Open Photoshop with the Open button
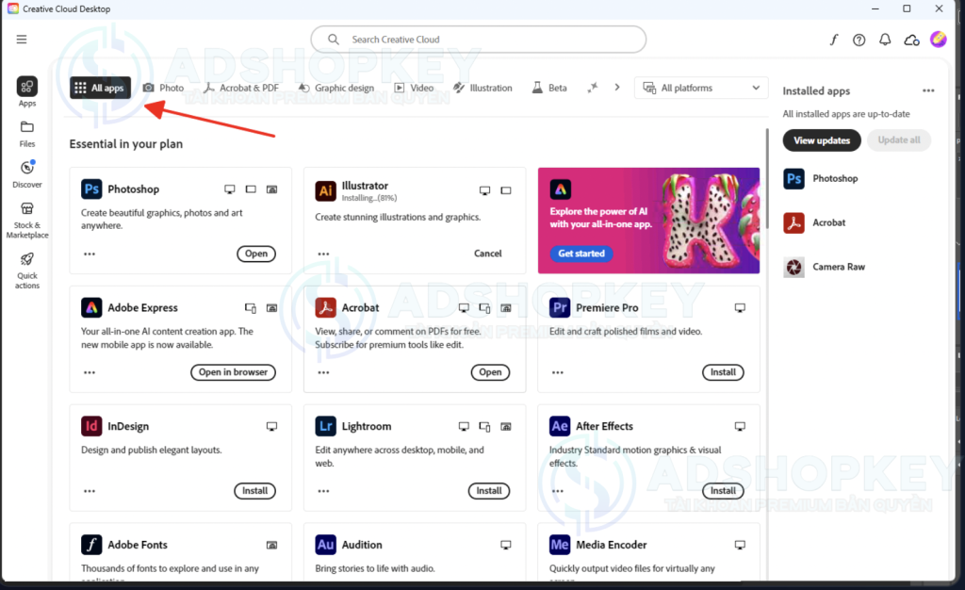This screenshot has width=965, height=590. pos(256,254)
